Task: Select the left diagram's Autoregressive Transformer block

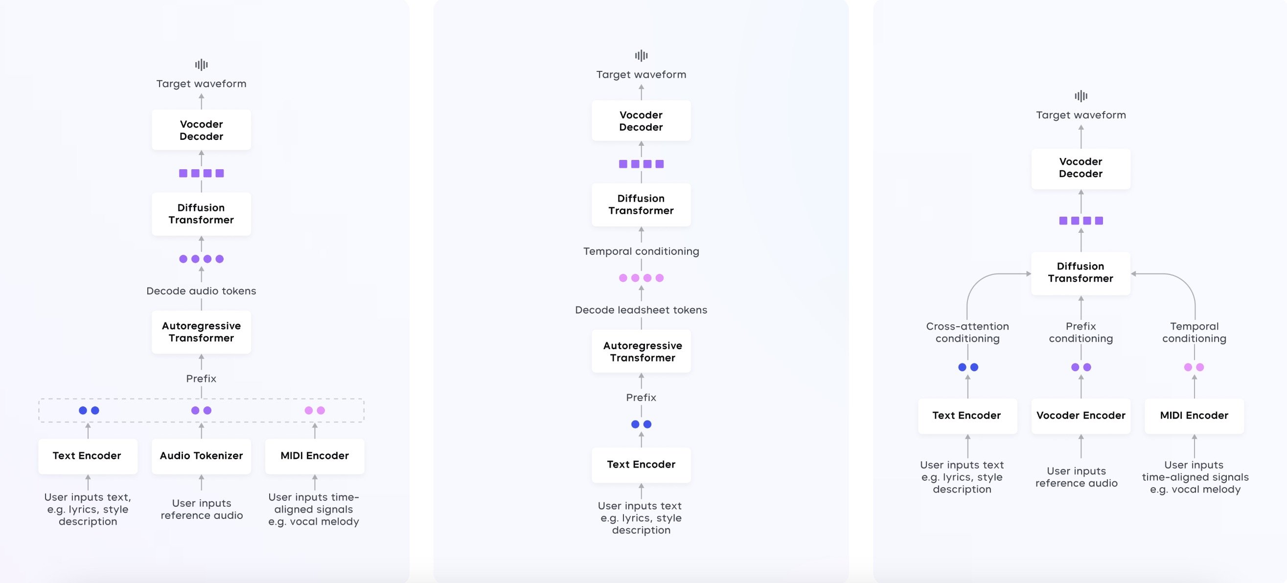Action: point(201,332)
